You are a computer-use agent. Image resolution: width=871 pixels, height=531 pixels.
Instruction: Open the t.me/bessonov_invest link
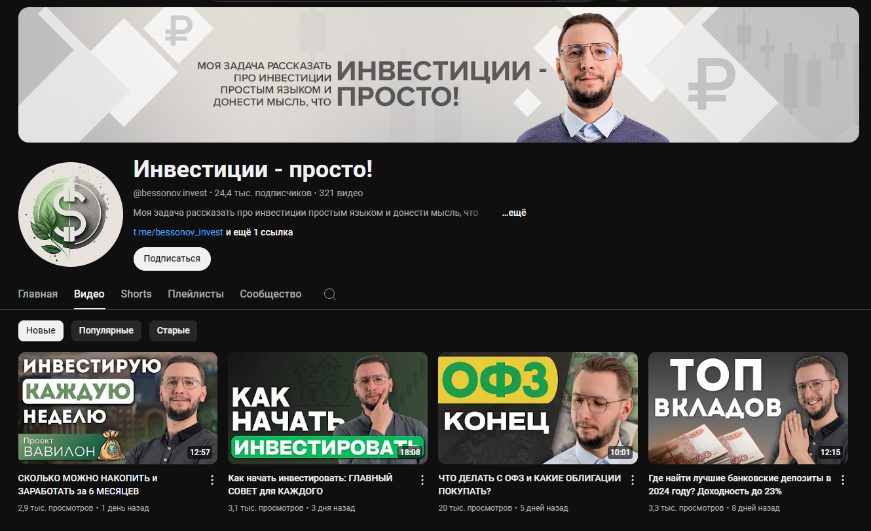178,232
